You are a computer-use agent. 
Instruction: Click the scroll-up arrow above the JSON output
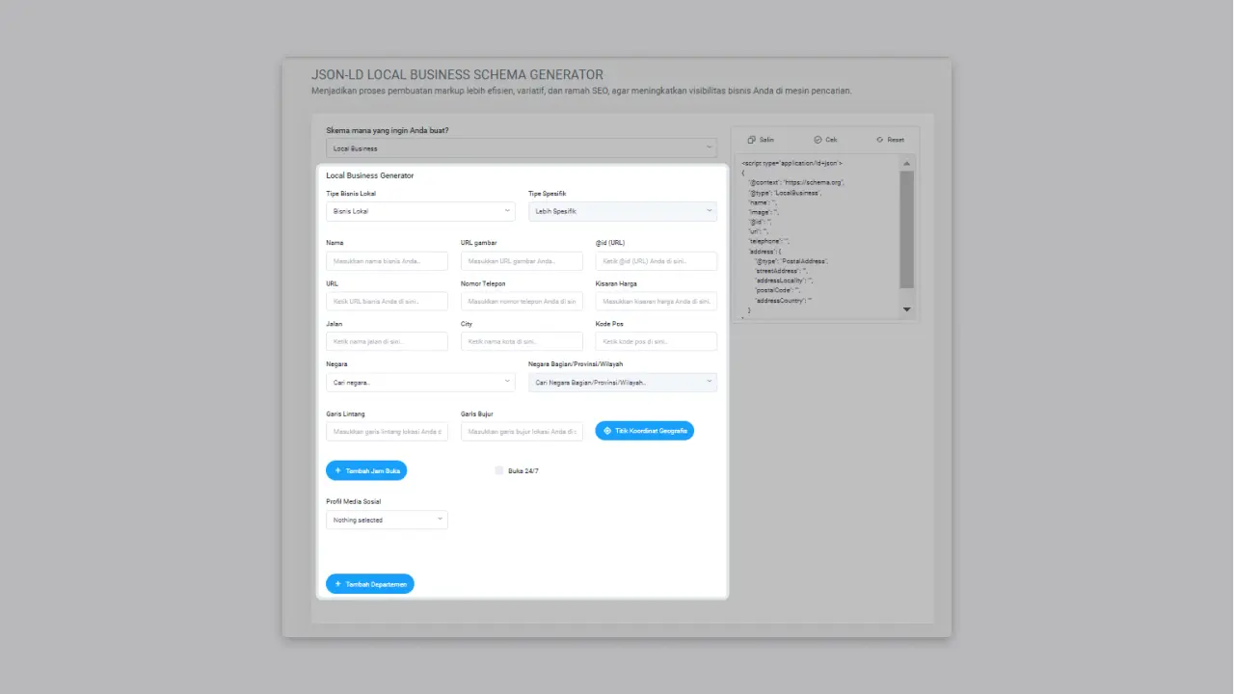click(906, 162)
